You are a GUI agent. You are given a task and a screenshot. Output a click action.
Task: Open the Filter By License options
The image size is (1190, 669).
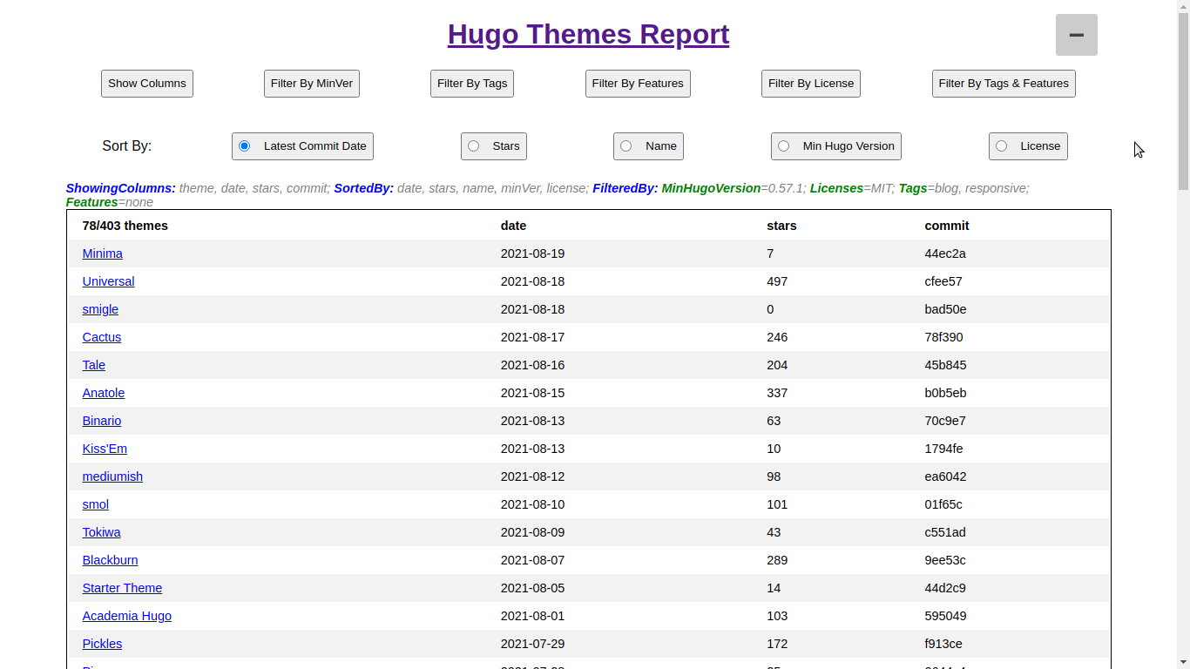[810, 84]
